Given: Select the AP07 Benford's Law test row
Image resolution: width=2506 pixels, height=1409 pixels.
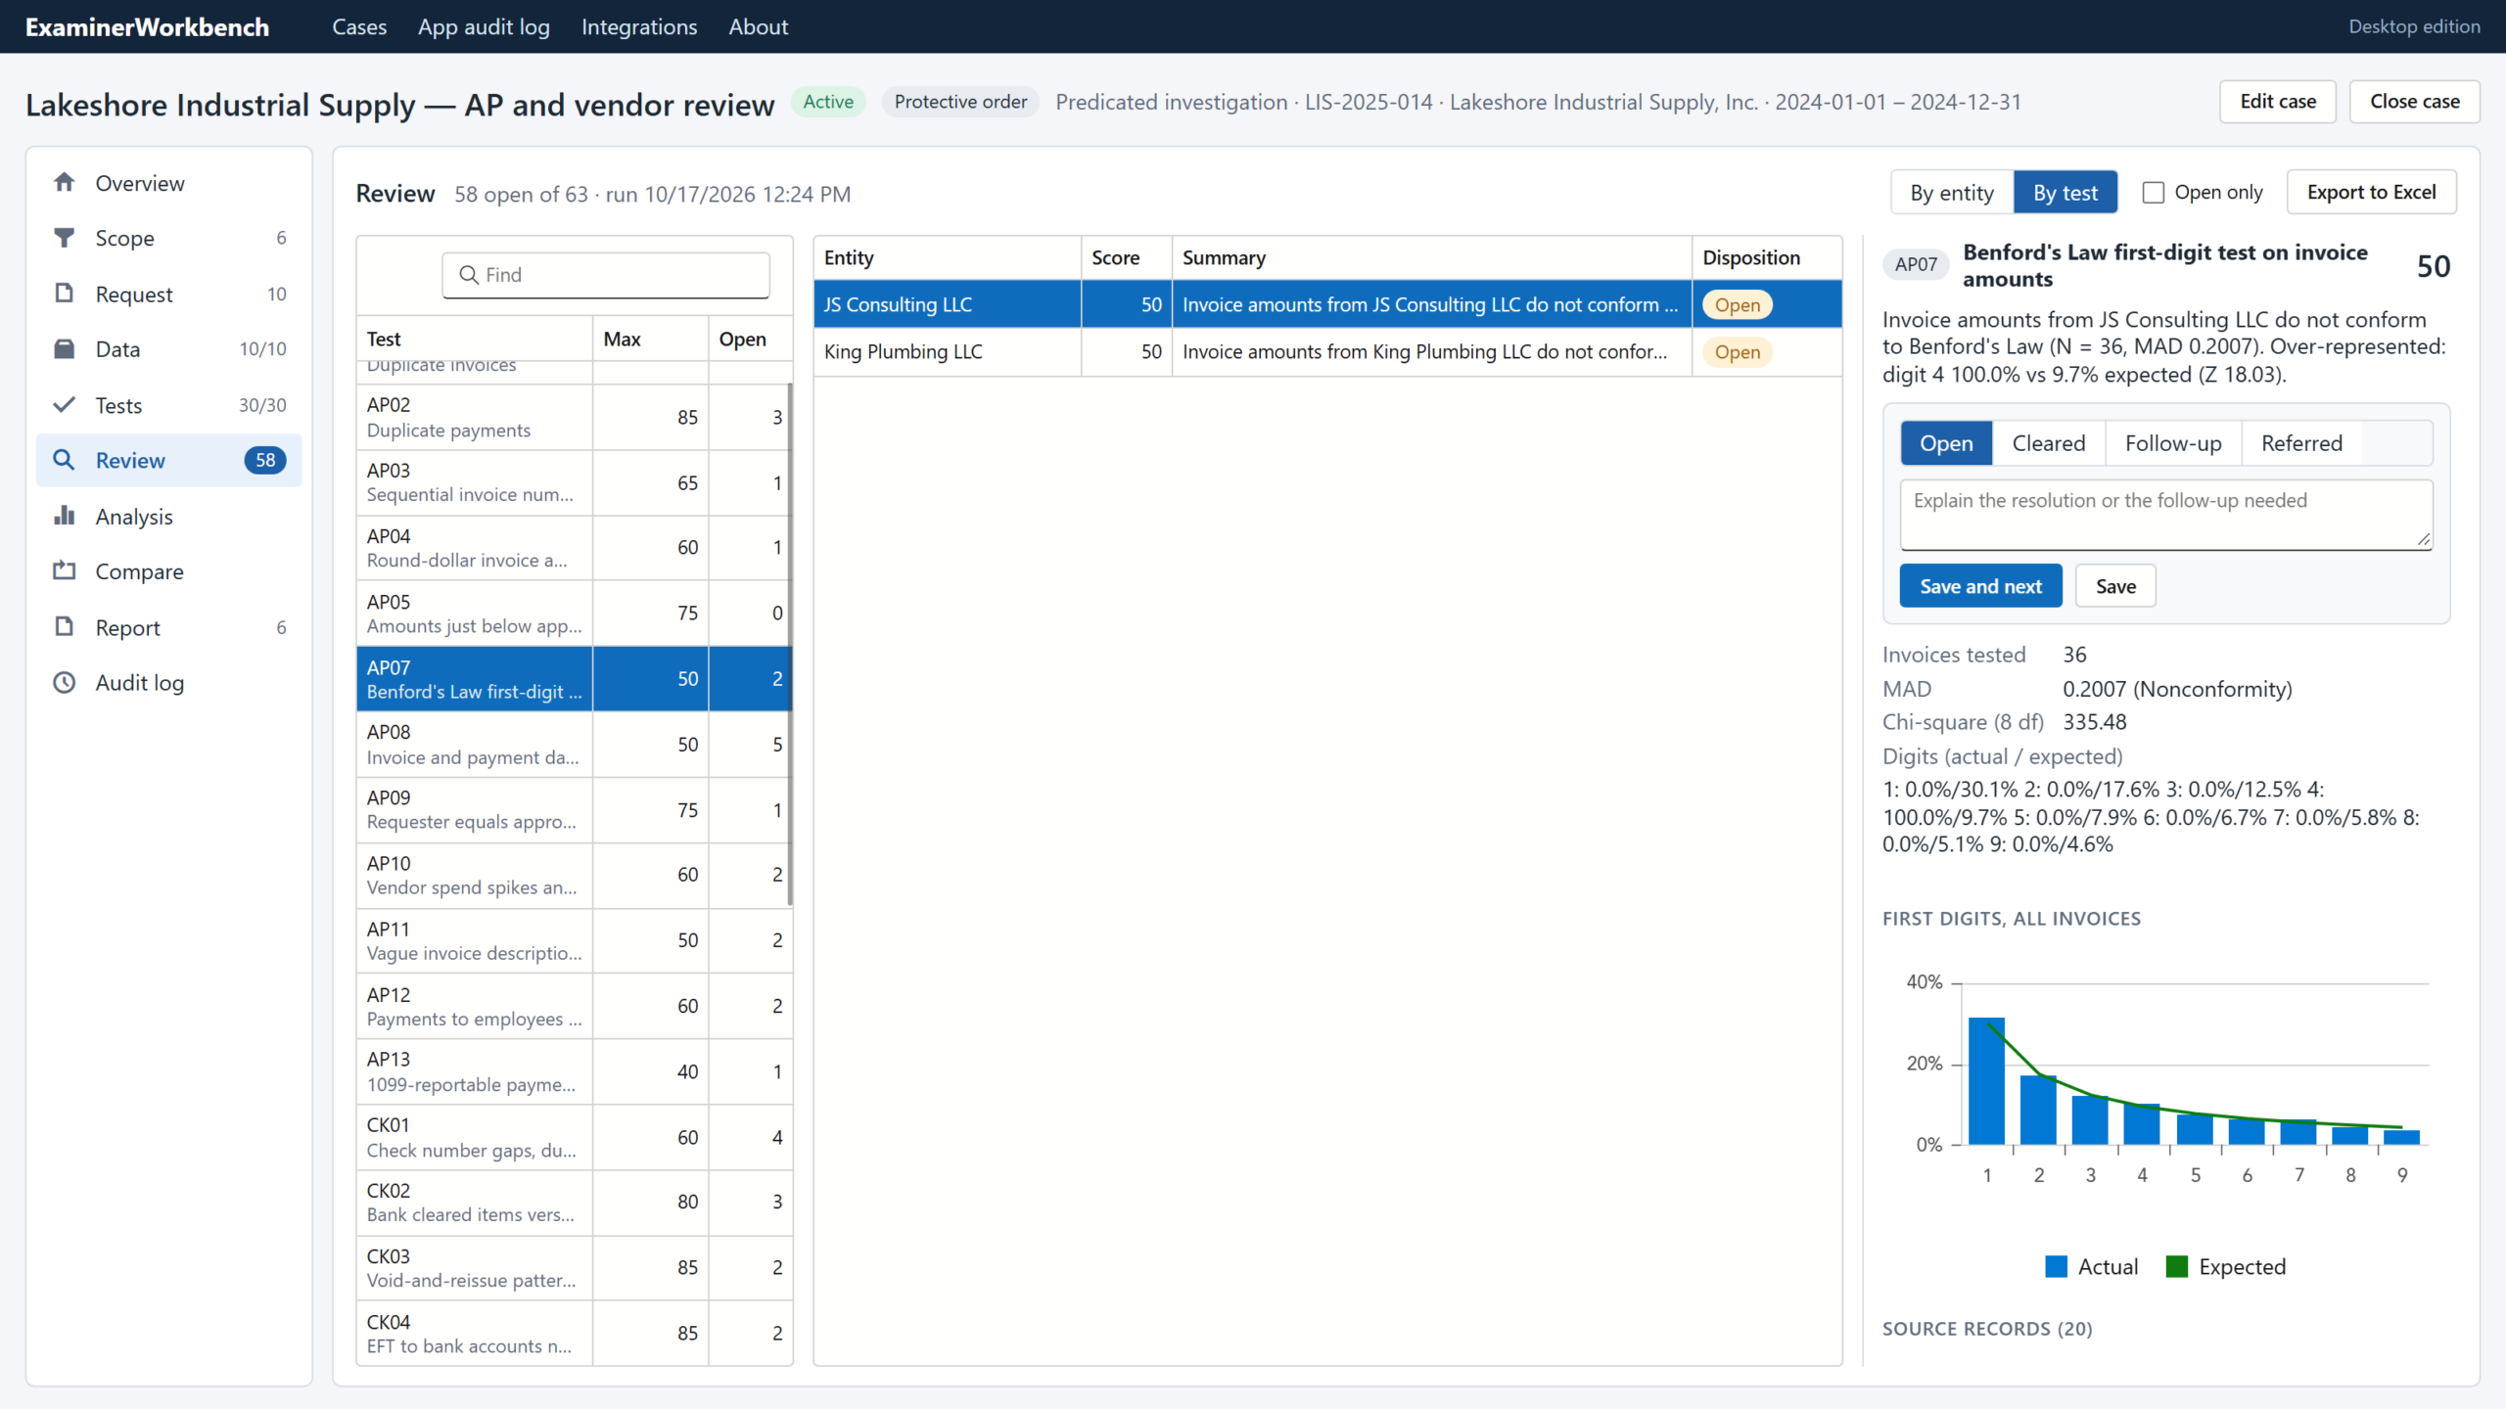Looking at the screenshot, I should coord(575,679).
